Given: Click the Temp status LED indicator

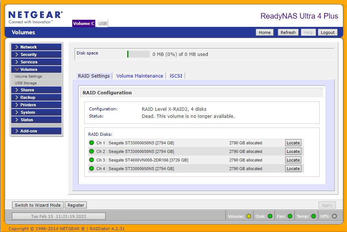Looking at the screenshot, I should pos(313,216).
